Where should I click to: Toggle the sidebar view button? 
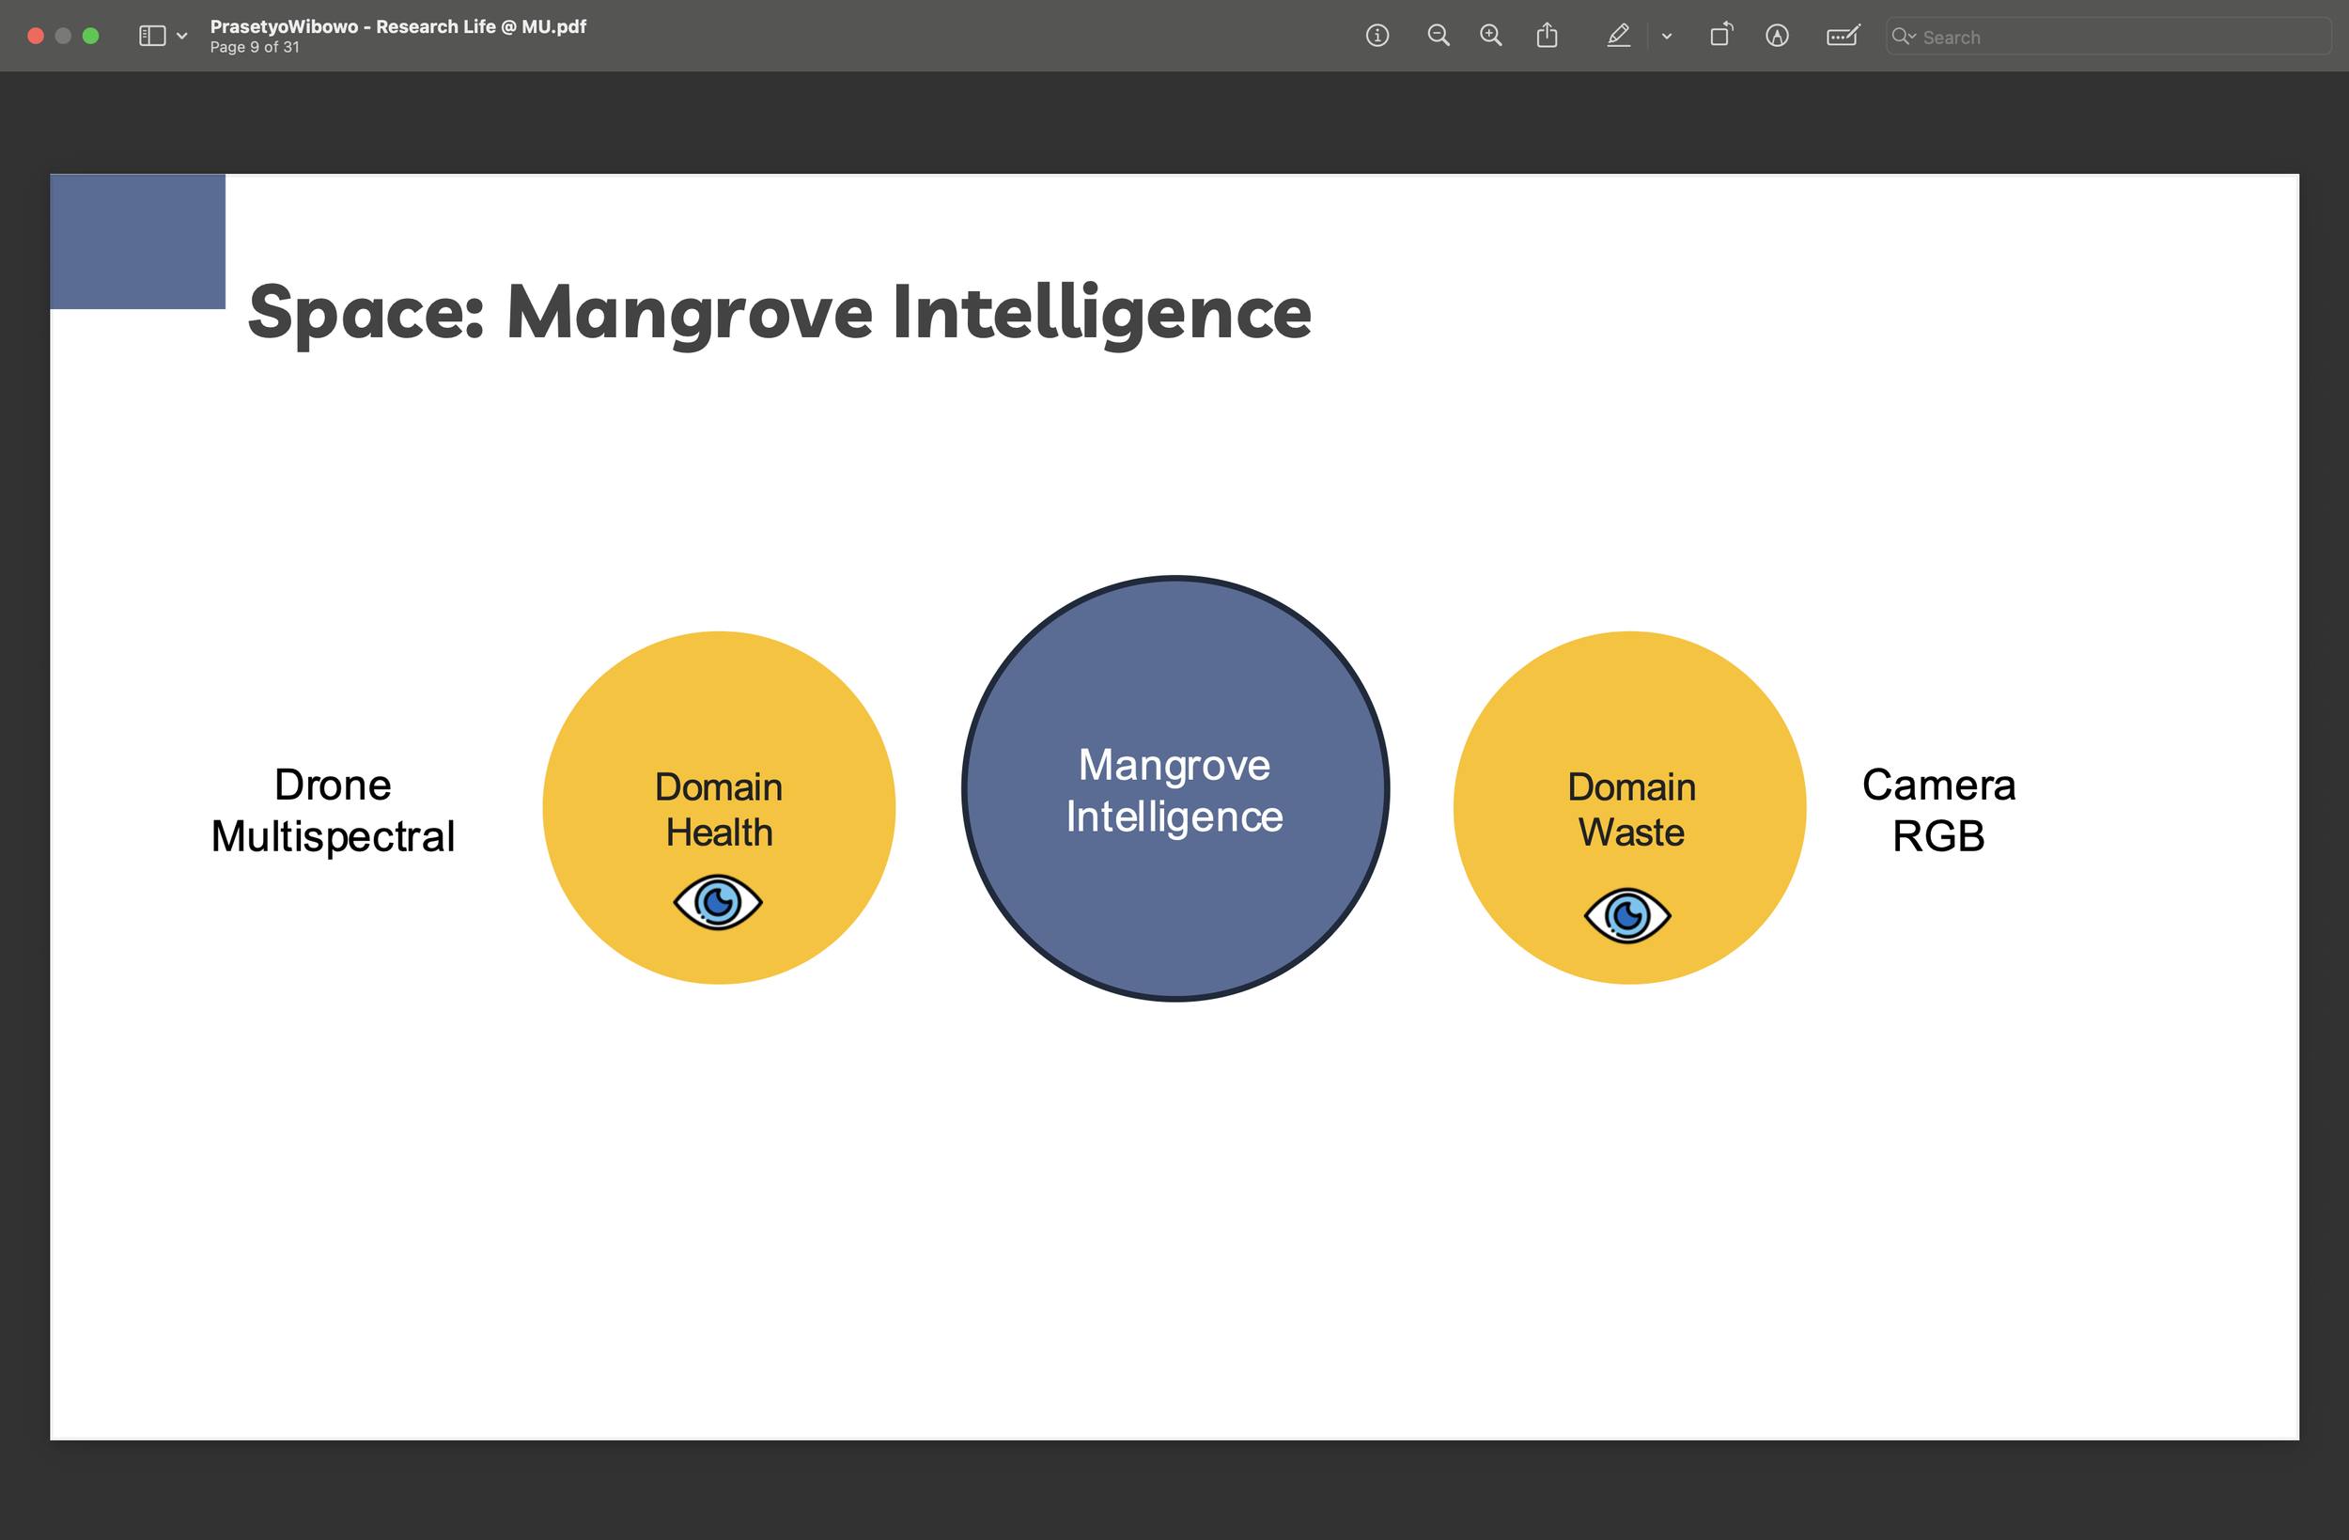click(152, 37)
